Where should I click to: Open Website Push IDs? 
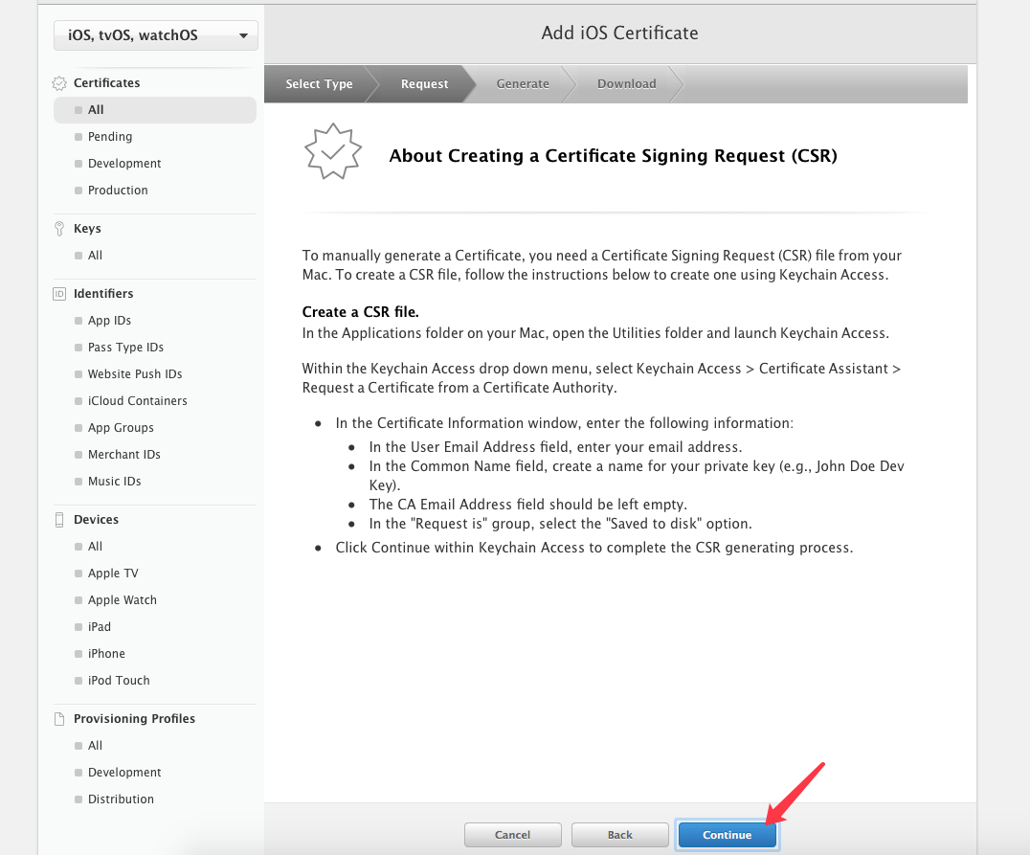pyautogui.click(x=135, y=374)
